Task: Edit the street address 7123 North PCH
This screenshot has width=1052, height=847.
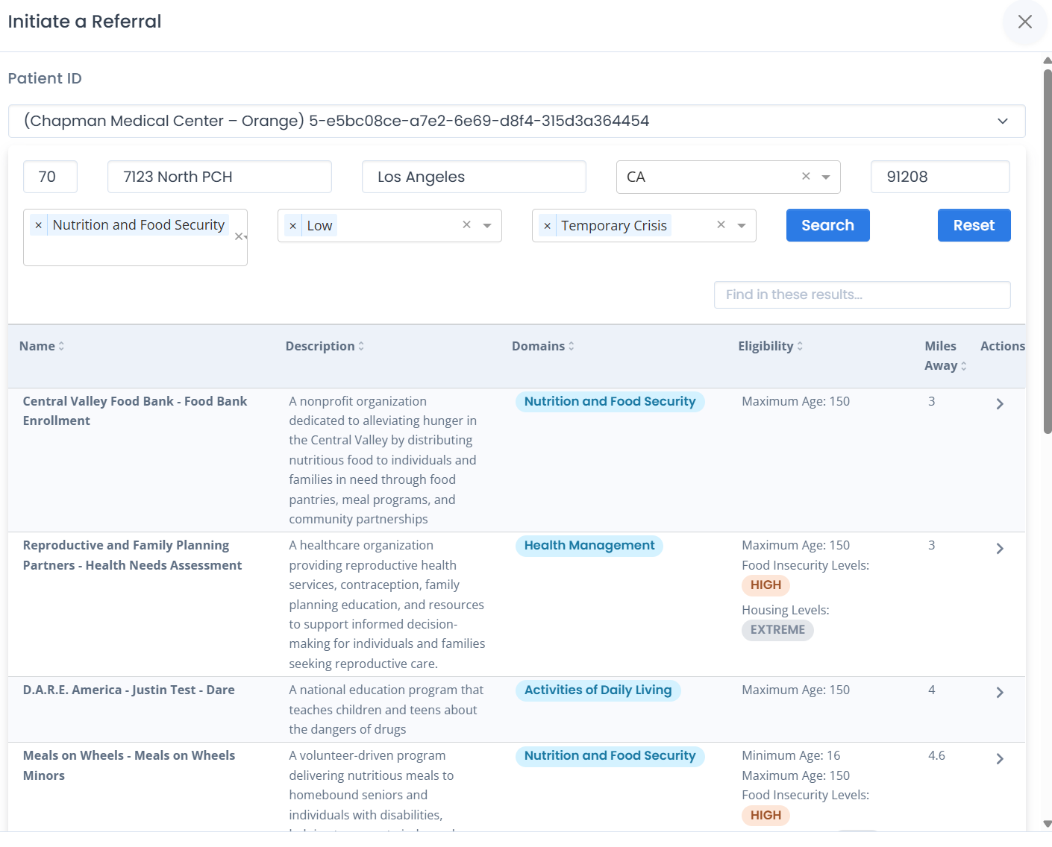Action: click(x=219, y=177)
